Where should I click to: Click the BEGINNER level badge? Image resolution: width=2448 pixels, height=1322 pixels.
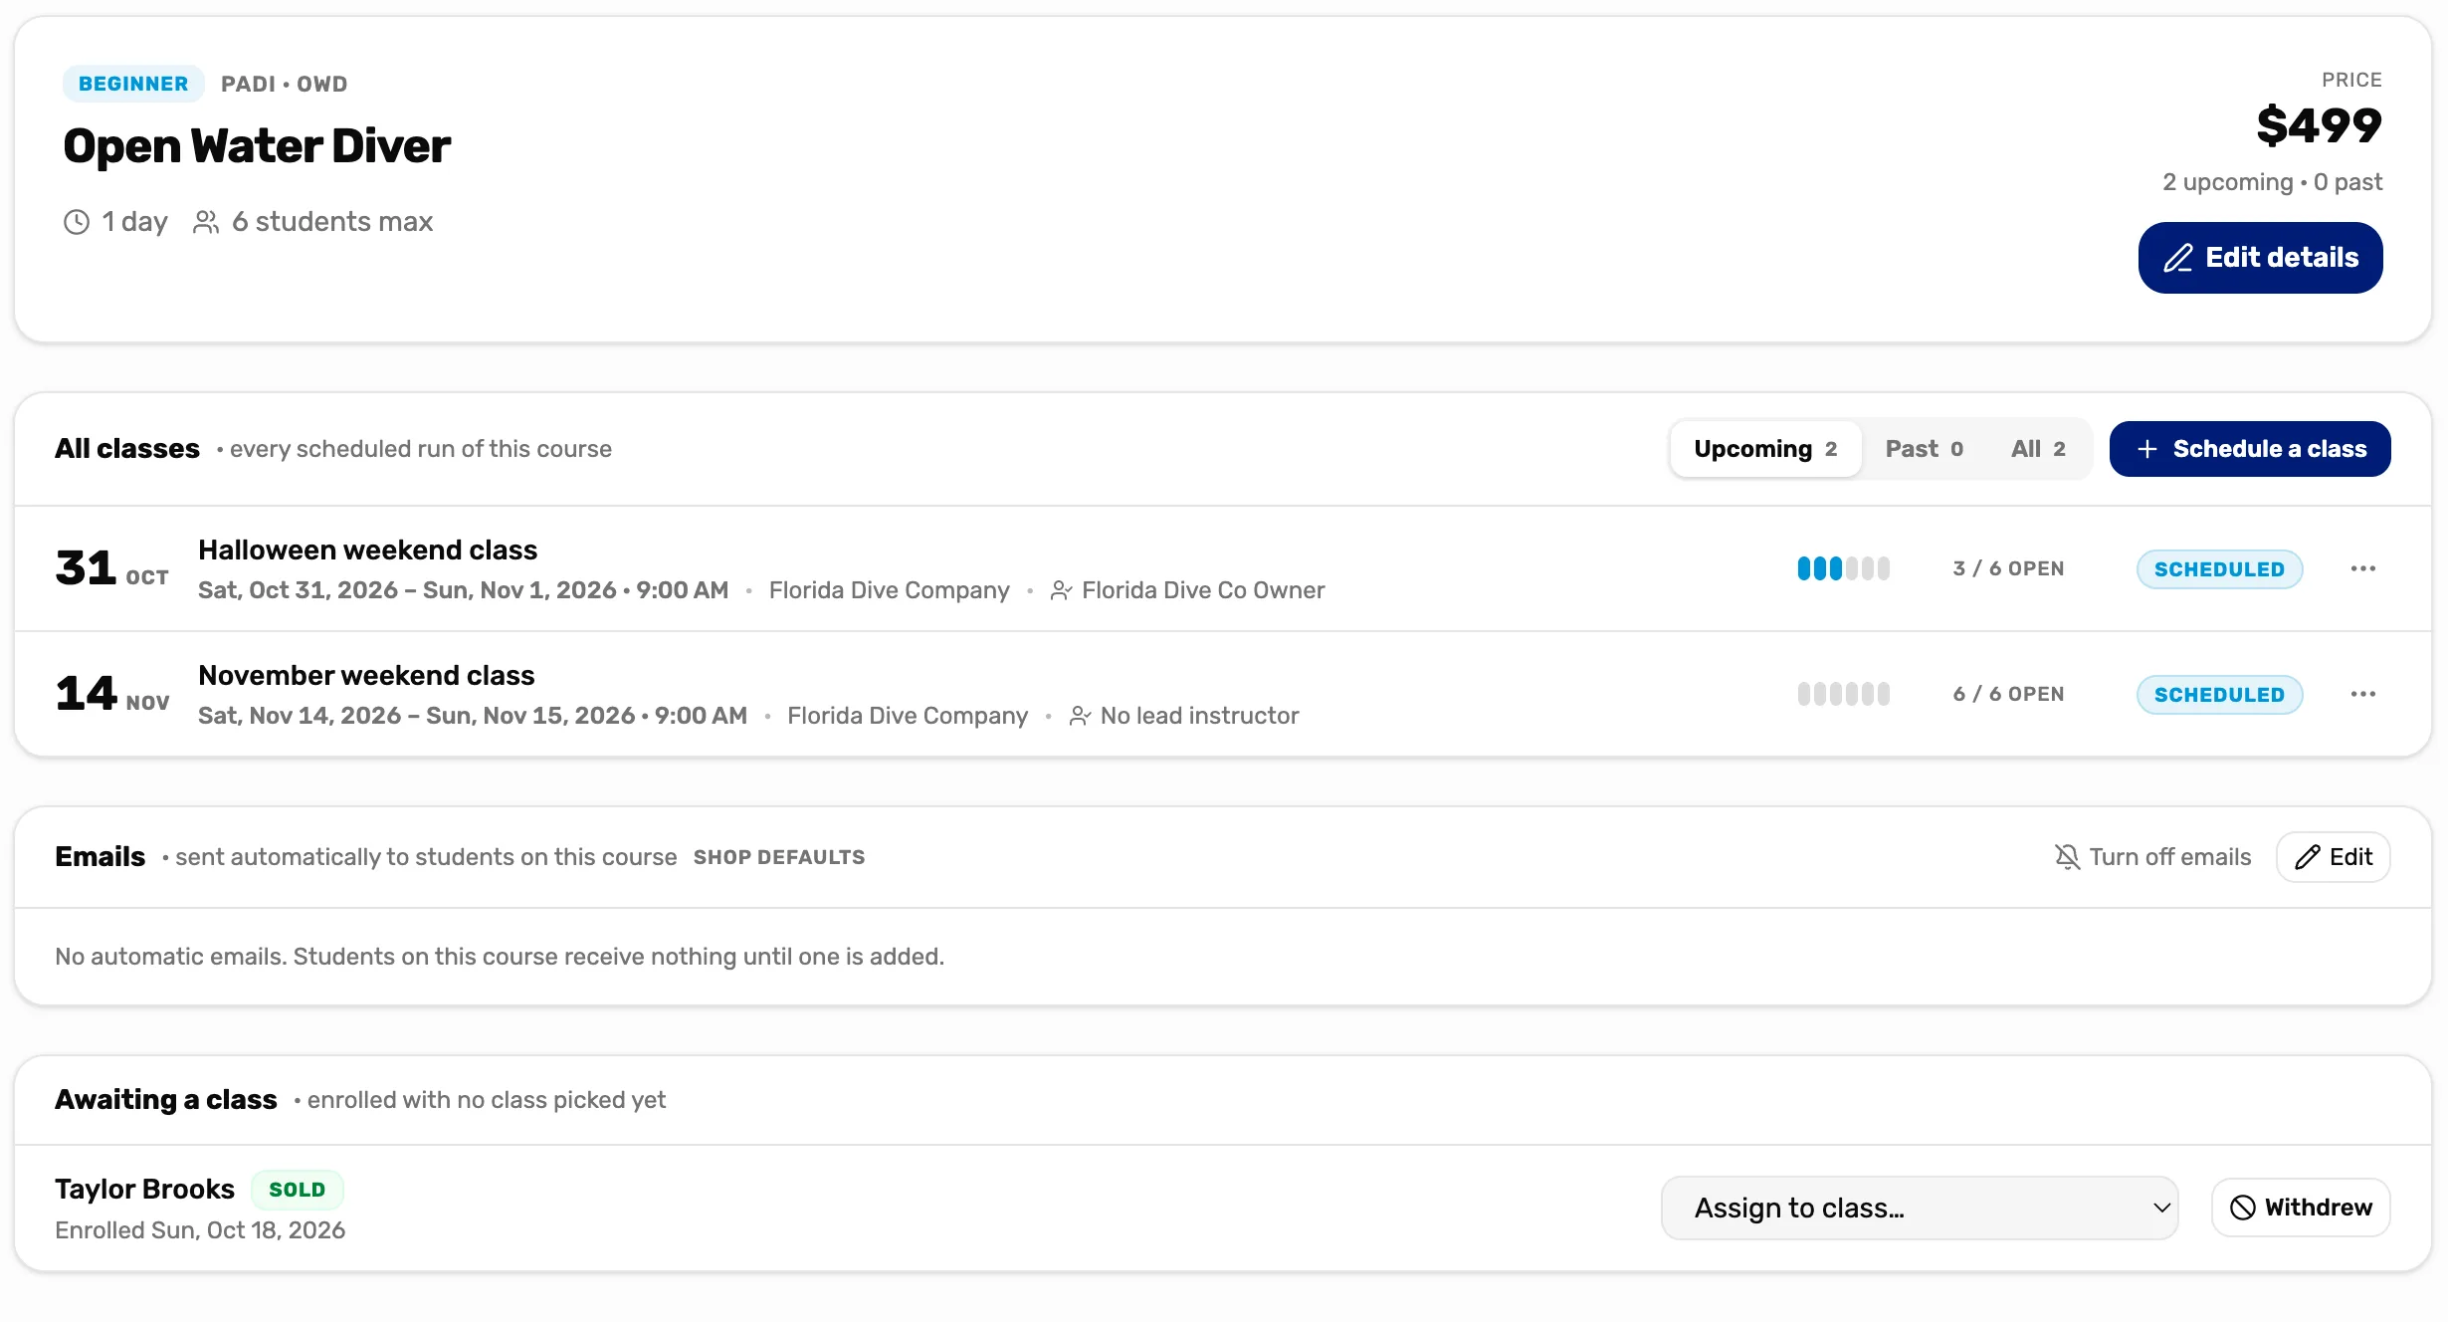click(x=133, y=84)
